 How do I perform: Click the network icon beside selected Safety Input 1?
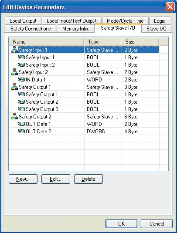[14, 50]
